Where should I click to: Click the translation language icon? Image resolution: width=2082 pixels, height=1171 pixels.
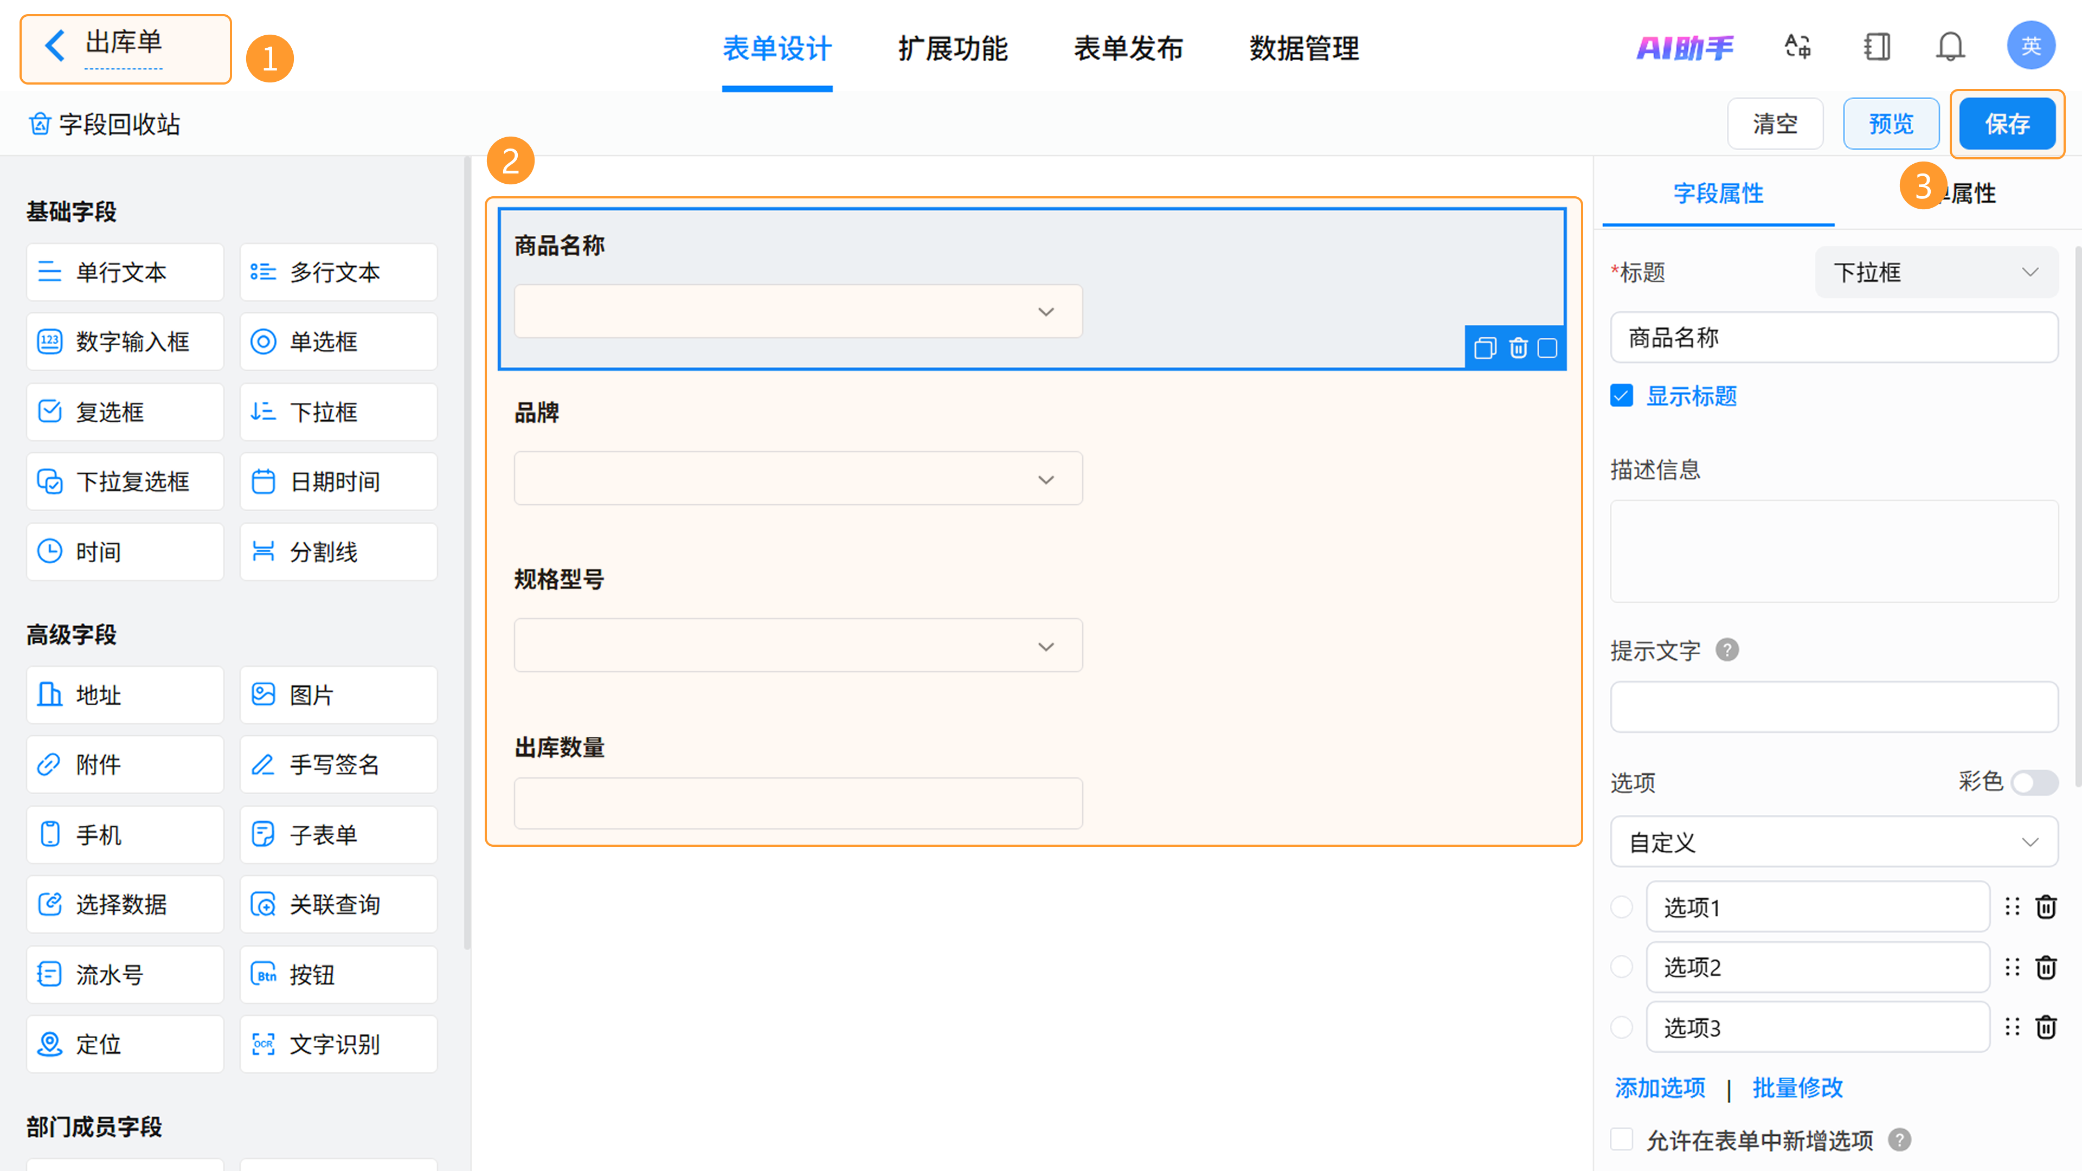coord(1797,47)
